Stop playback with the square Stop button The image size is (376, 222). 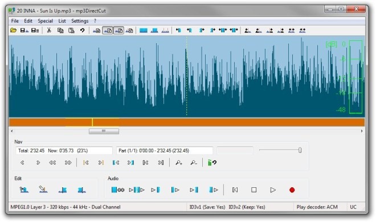point(254,190)
